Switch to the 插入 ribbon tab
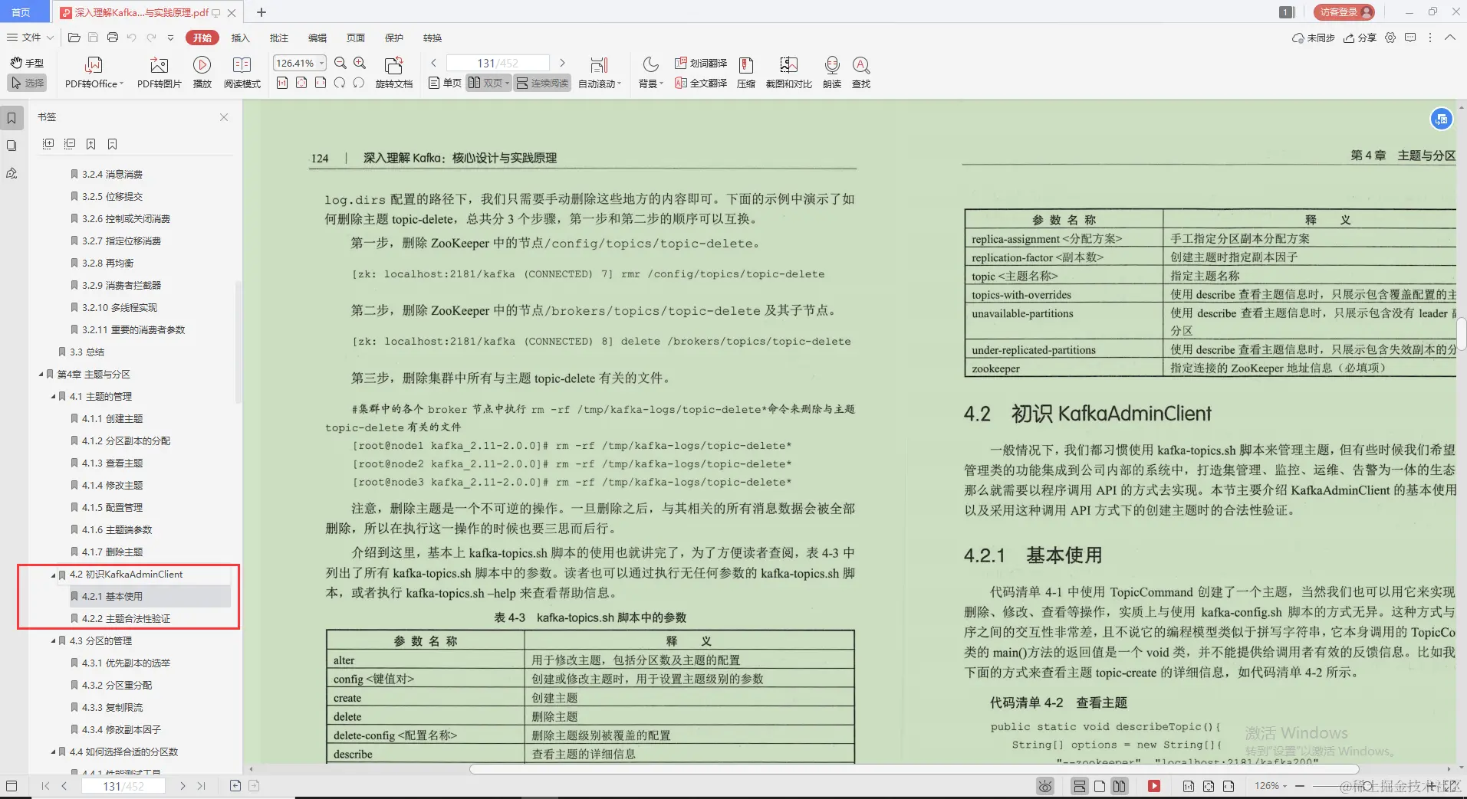 (x=241, y=38)
